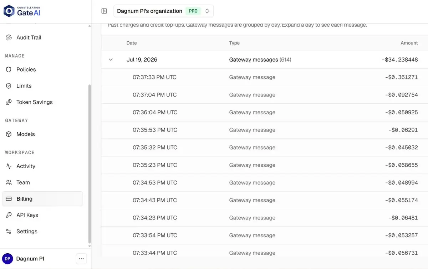This screenshot has height=269, width=428.
Task: Click the Token Savings link icon
Action: pyautogui.click(x=9, y=102)
